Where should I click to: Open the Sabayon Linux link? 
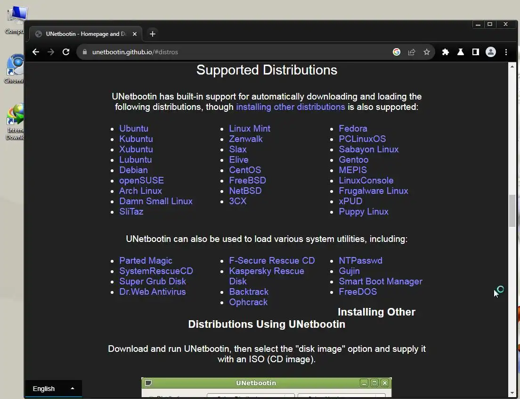[x=368, y=149]
